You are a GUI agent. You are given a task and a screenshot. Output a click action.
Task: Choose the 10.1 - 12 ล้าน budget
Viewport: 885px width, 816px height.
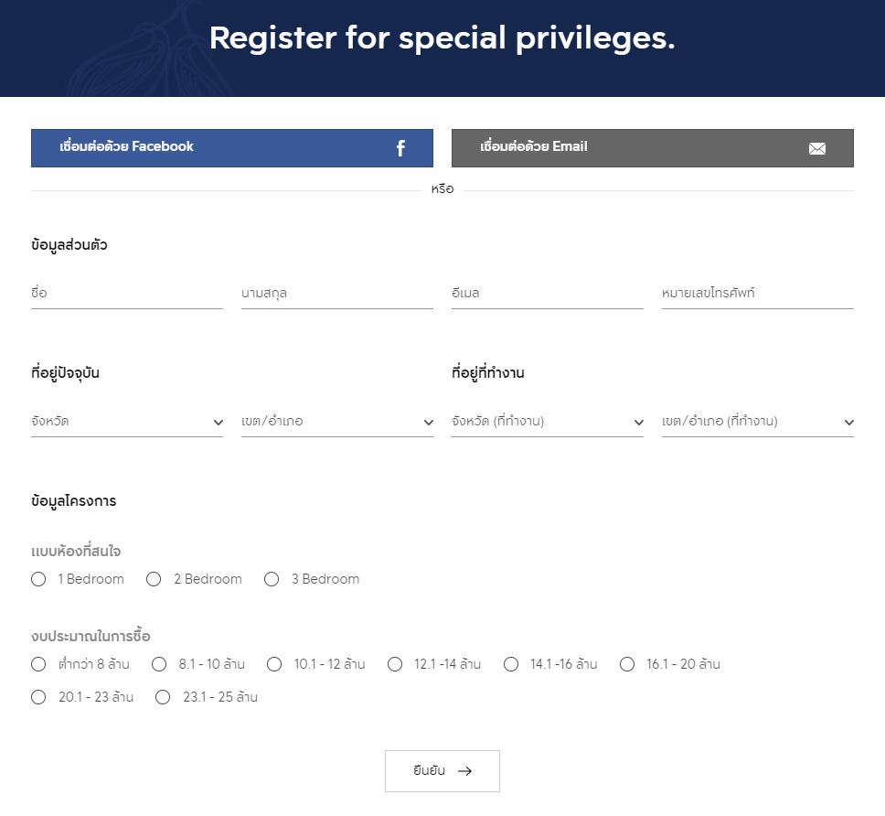click(x=274, y=664)
